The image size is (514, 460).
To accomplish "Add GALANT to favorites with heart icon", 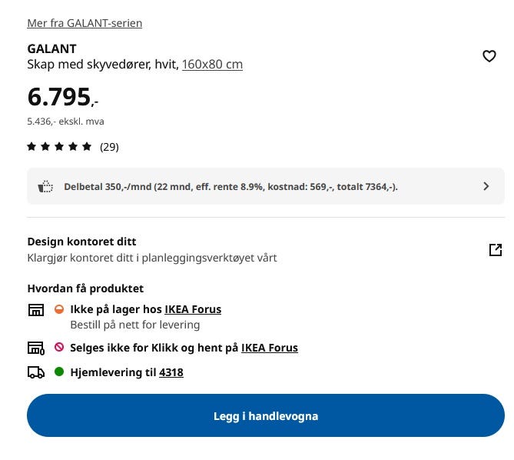I will [x=489, y=56].
